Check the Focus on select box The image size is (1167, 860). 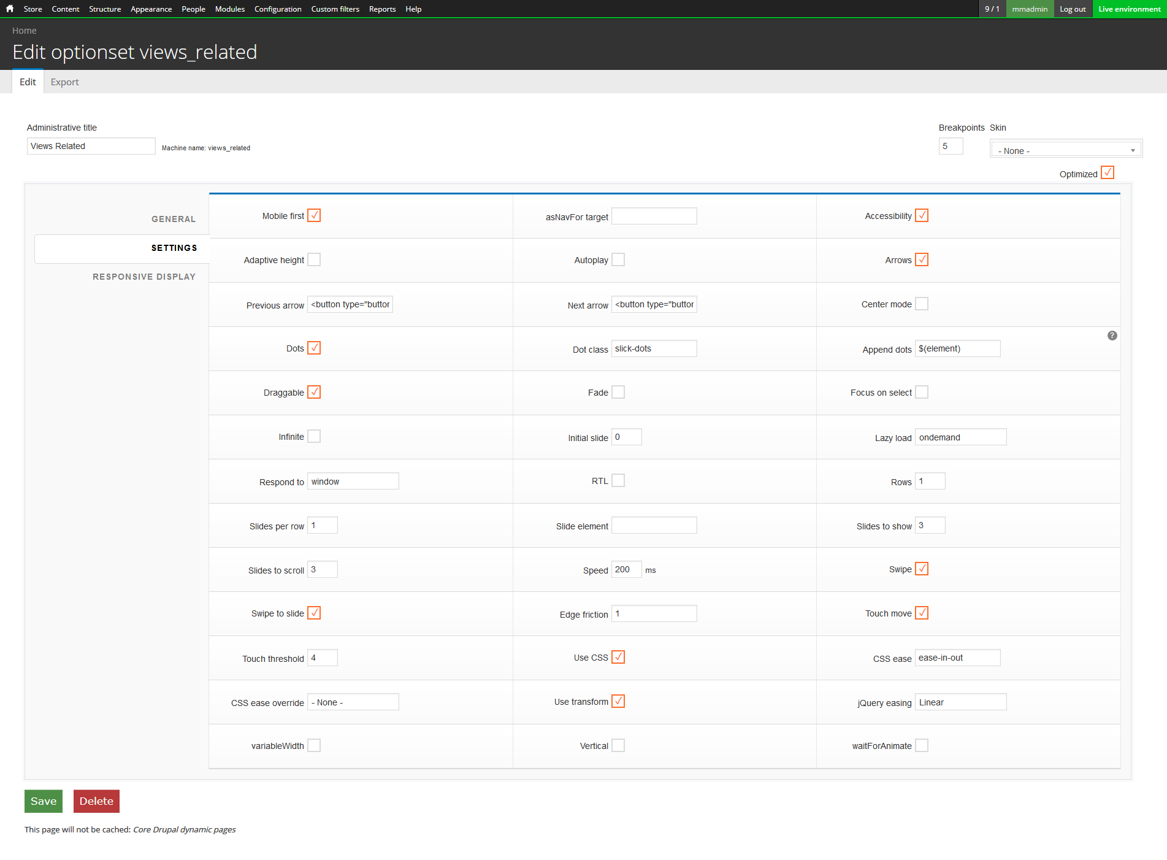922,392
